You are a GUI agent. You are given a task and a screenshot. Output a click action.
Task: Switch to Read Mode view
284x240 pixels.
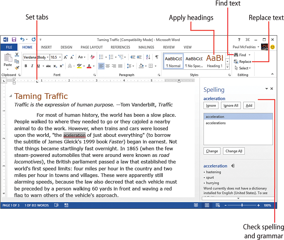196,205
